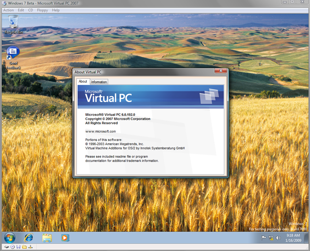The image size is (310, 251).
Task: Click the network adapter status bar icon
Action: (x=30, y=247)
